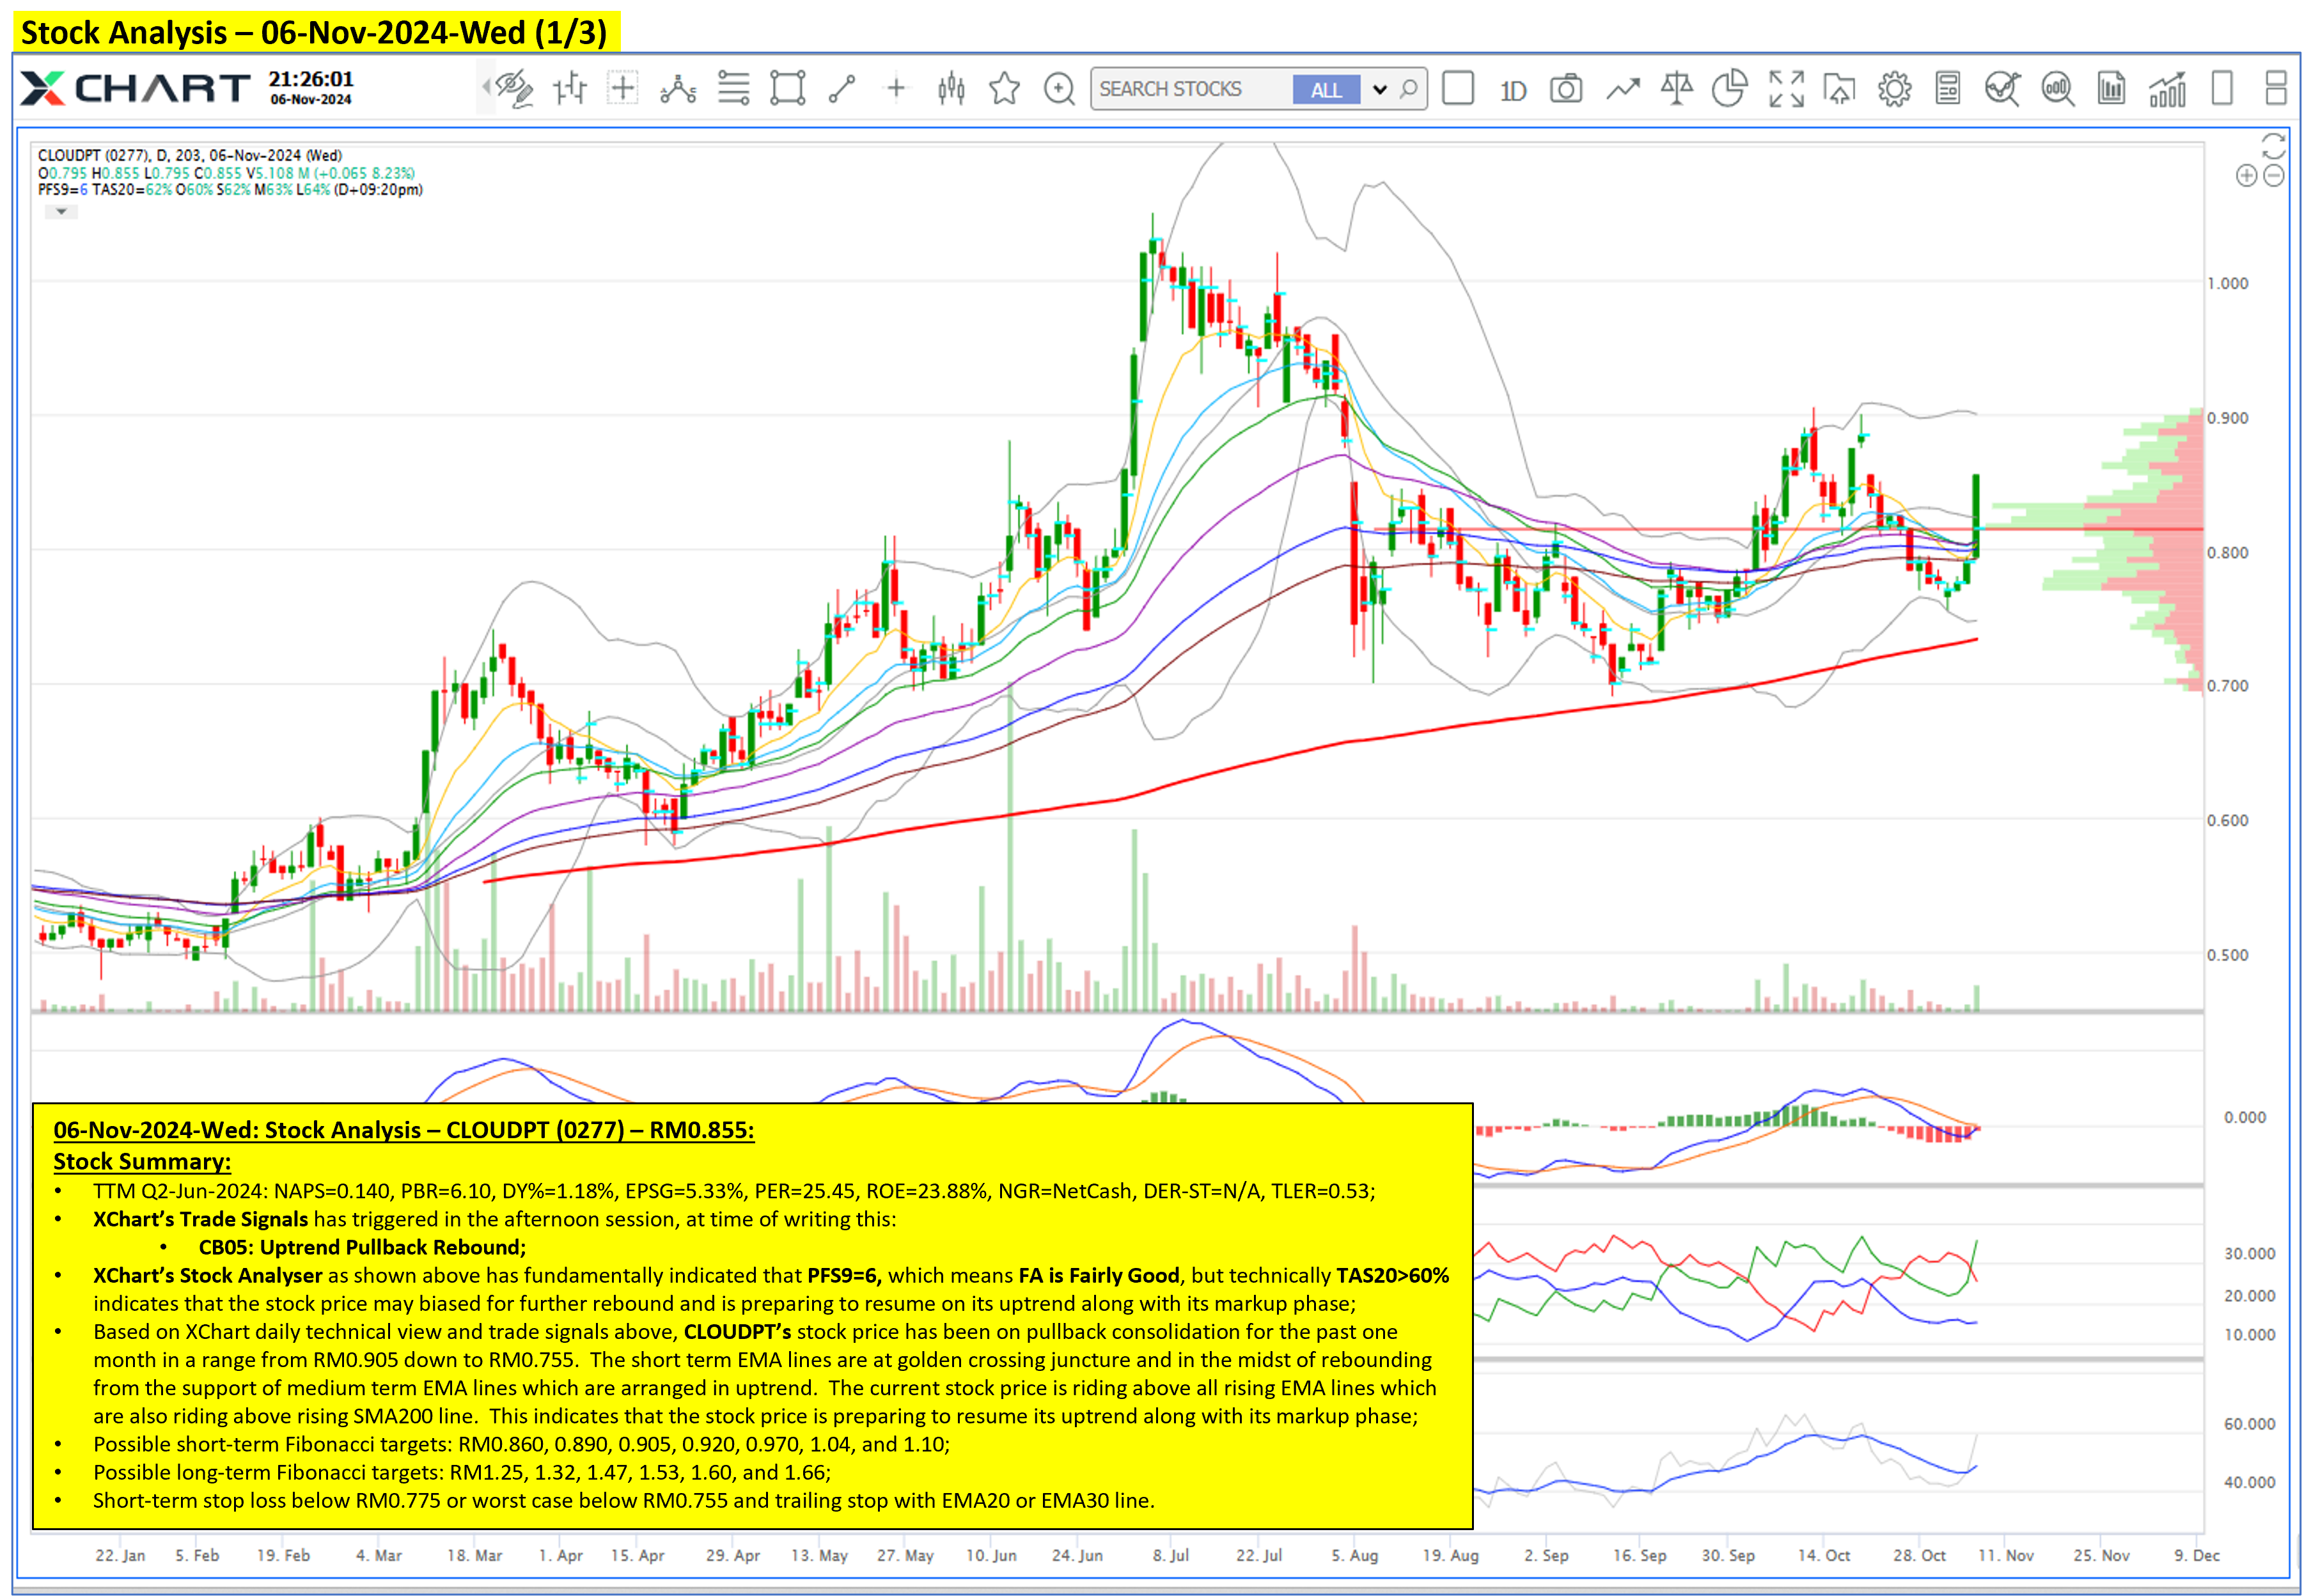This screenshot has height=1596, width=2302.
Task: Collapse the toolbar using left arrow
Action: (486, 88)
